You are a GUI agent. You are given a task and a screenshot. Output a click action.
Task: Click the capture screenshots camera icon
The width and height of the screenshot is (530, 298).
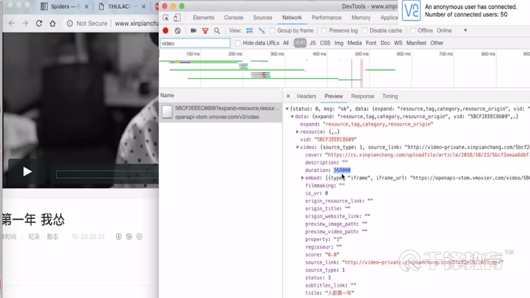click(193, 30)
